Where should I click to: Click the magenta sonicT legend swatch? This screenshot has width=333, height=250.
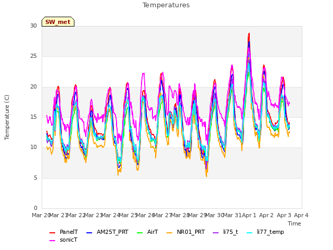click(52, 241)
